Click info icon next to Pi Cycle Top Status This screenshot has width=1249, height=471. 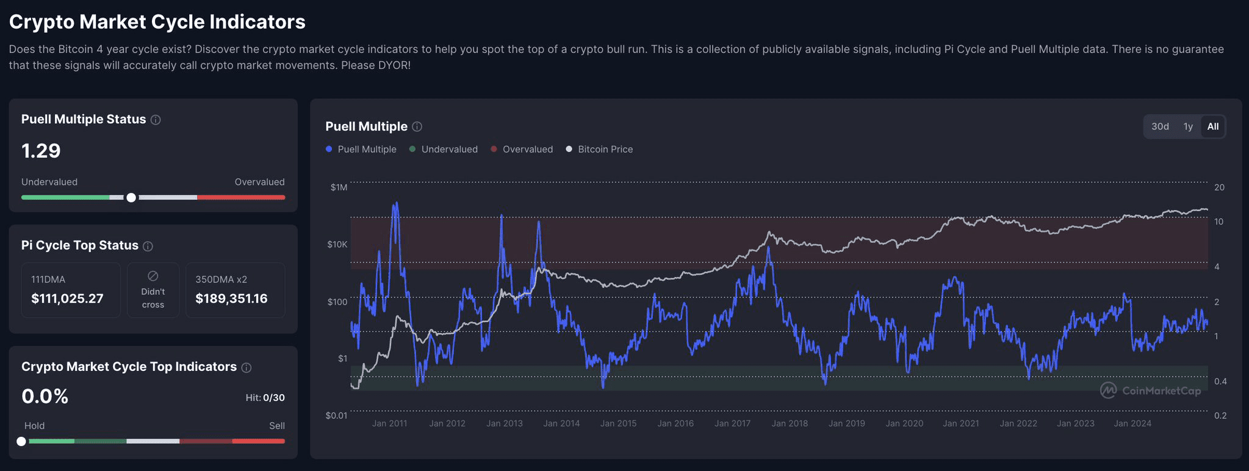coord(148,246)
